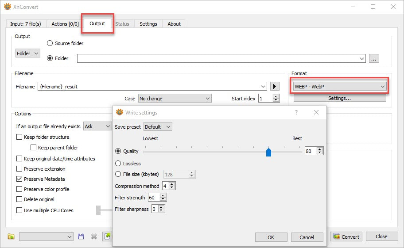Expand the output folder path dropdown
Viewport: 404px width, 248px height.
coord(362,59)
